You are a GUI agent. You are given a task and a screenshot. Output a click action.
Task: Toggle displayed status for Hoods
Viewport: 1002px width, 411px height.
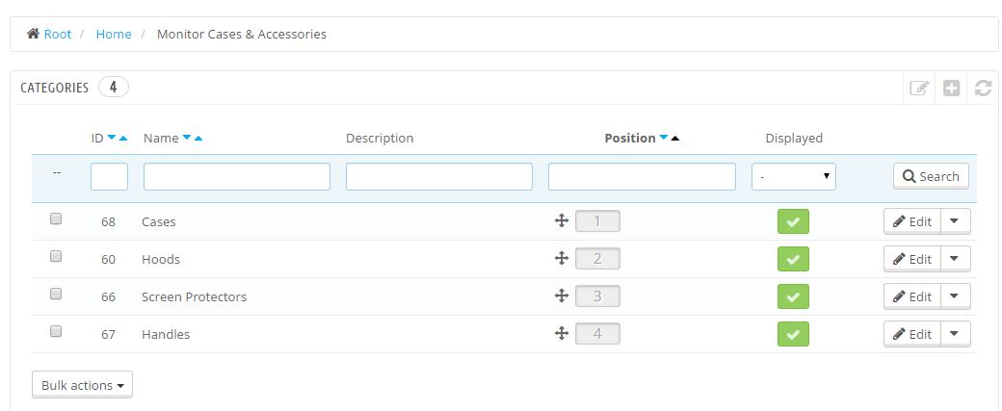793,259
